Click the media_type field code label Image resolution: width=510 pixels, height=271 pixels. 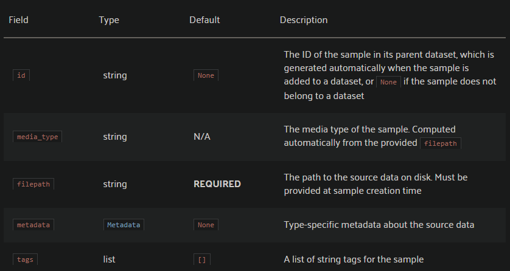point(37,137)
